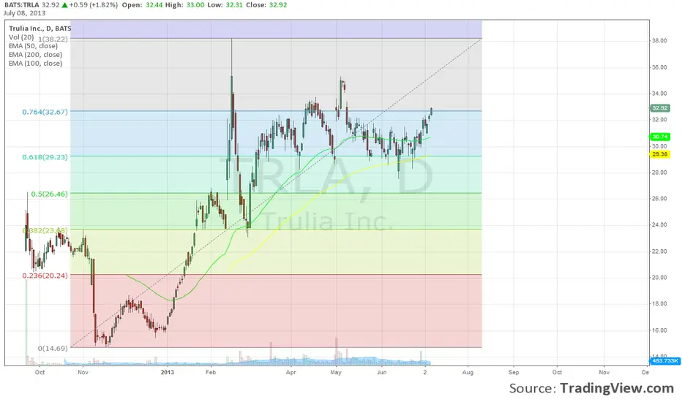Click the 0.236(20.24) Fibonacci level label
The image size is (682, 402).
[x=45, y=276]
